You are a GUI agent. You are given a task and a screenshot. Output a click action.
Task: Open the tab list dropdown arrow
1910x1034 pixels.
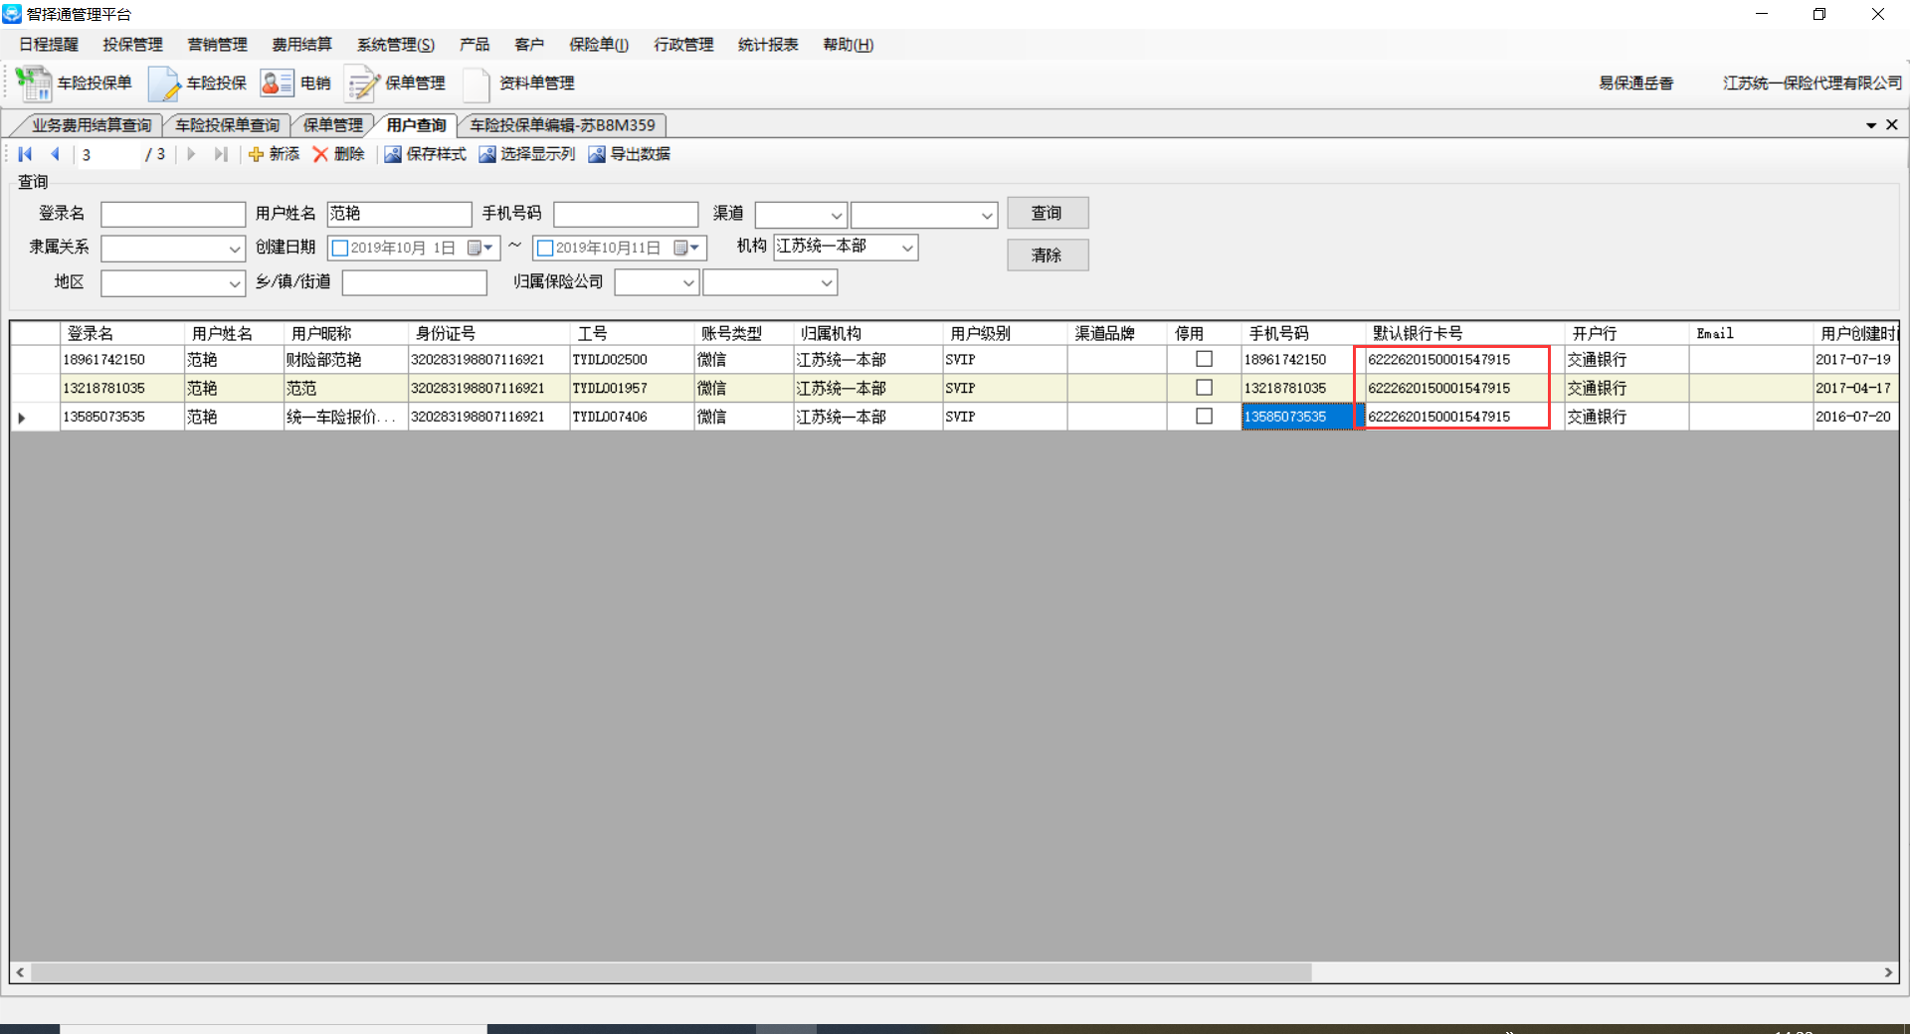click(x=1871, y=125)
